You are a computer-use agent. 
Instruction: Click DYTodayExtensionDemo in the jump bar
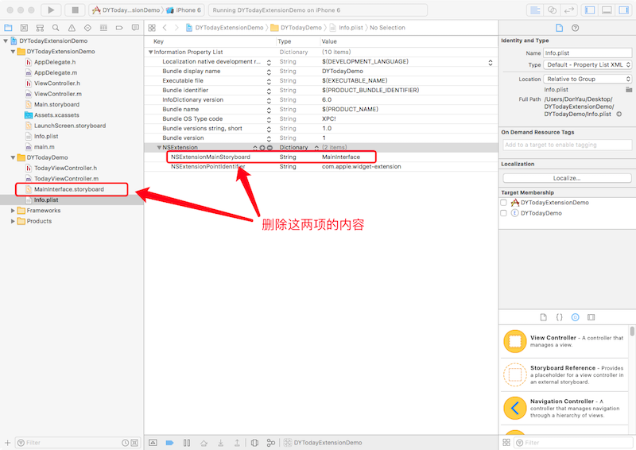(225, 28)
